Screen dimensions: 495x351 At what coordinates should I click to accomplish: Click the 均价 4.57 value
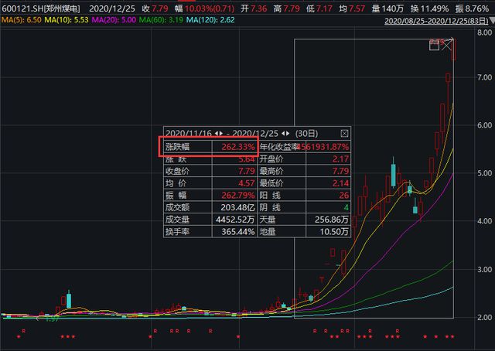(246, 183)
